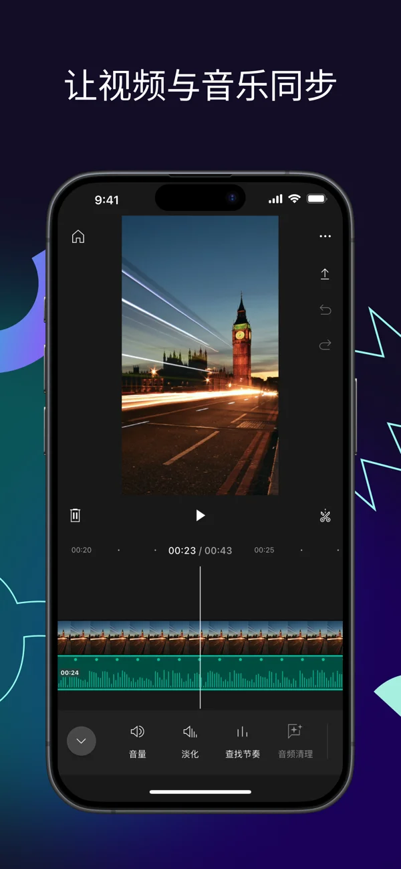
Task: Split clip with the scissors icon
Action: click(x=325, y=516)
